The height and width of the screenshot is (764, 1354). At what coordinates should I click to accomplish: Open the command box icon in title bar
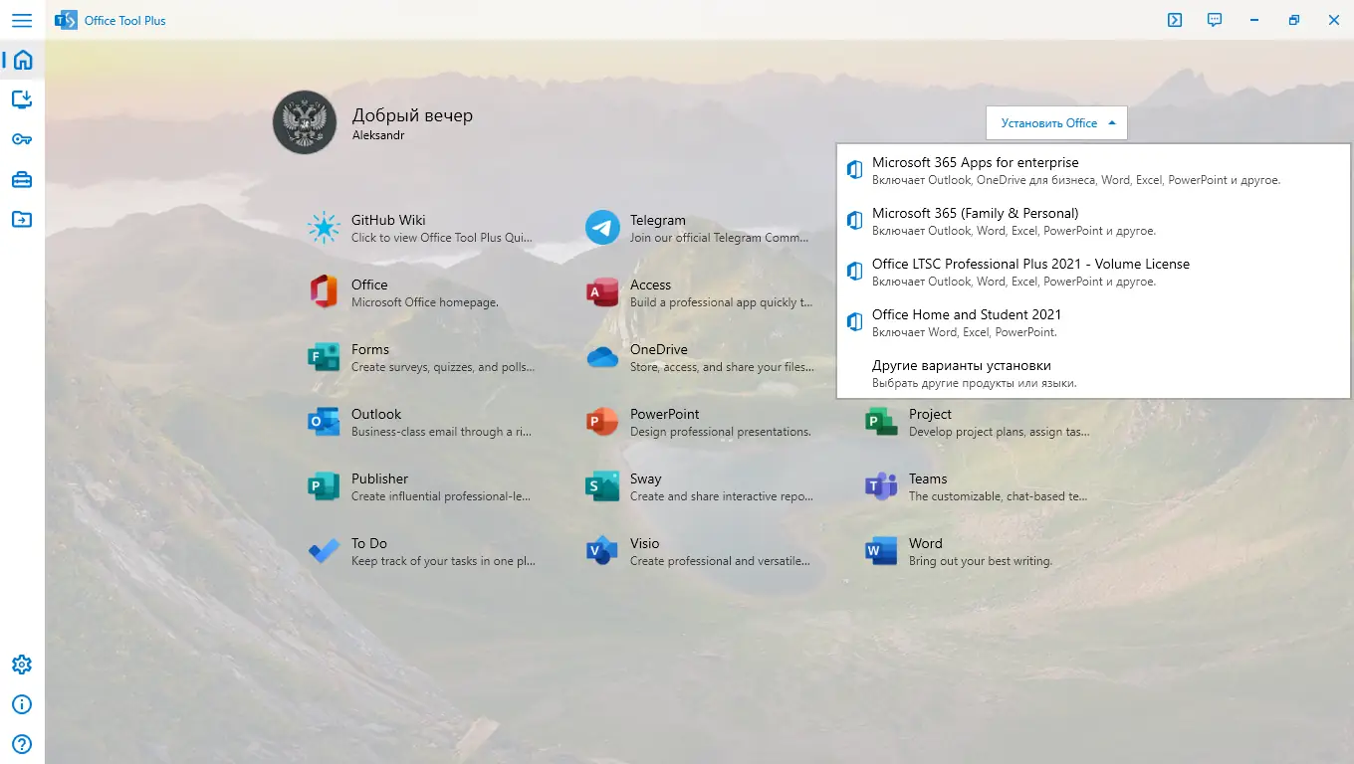[1175, 20]
